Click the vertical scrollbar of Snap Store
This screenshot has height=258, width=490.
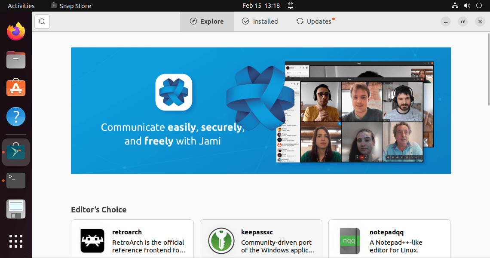click(488, 69)
